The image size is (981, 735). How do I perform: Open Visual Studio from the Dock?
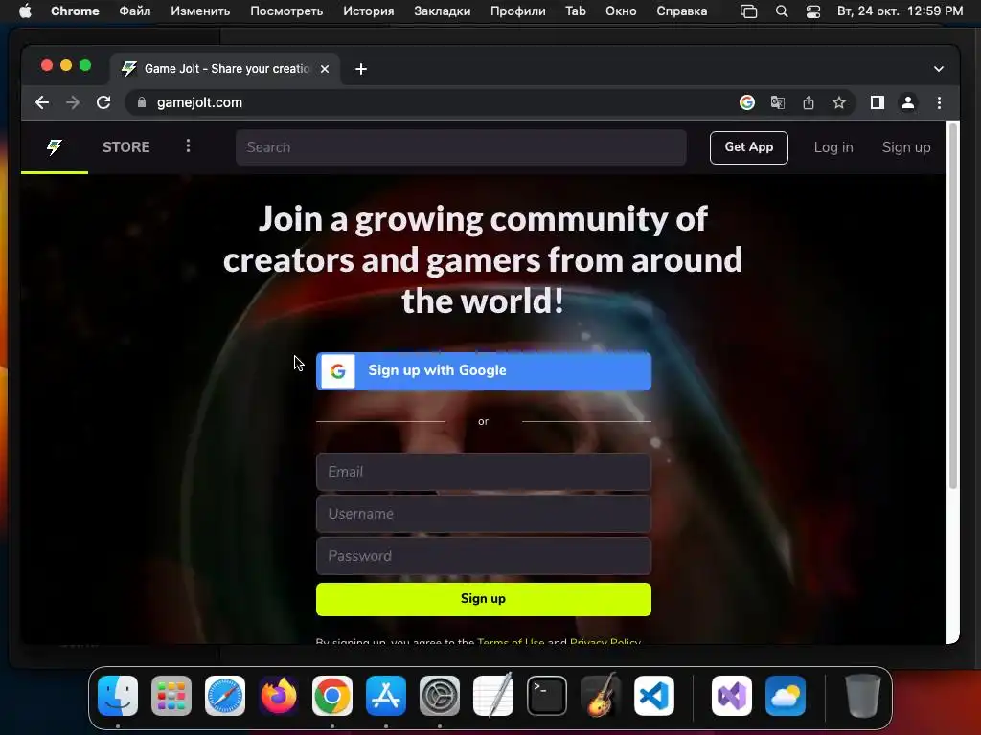tap(732, 696)
